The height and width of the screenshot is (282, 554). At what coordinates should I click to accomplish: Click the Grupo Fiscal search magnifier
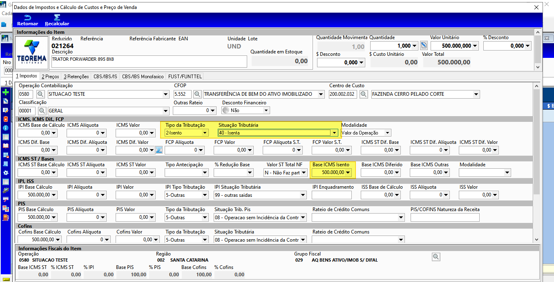click(436, 257)
